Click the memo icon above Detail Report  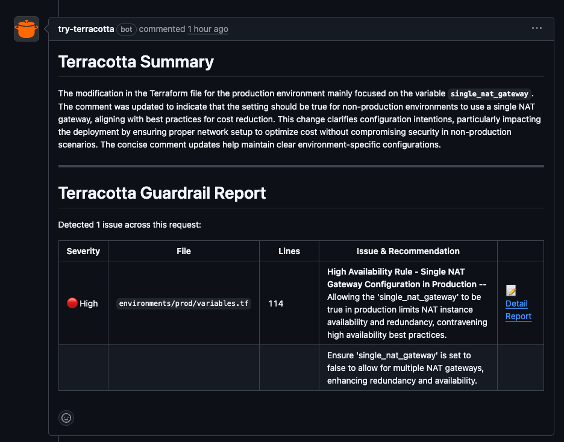[512, 291]
